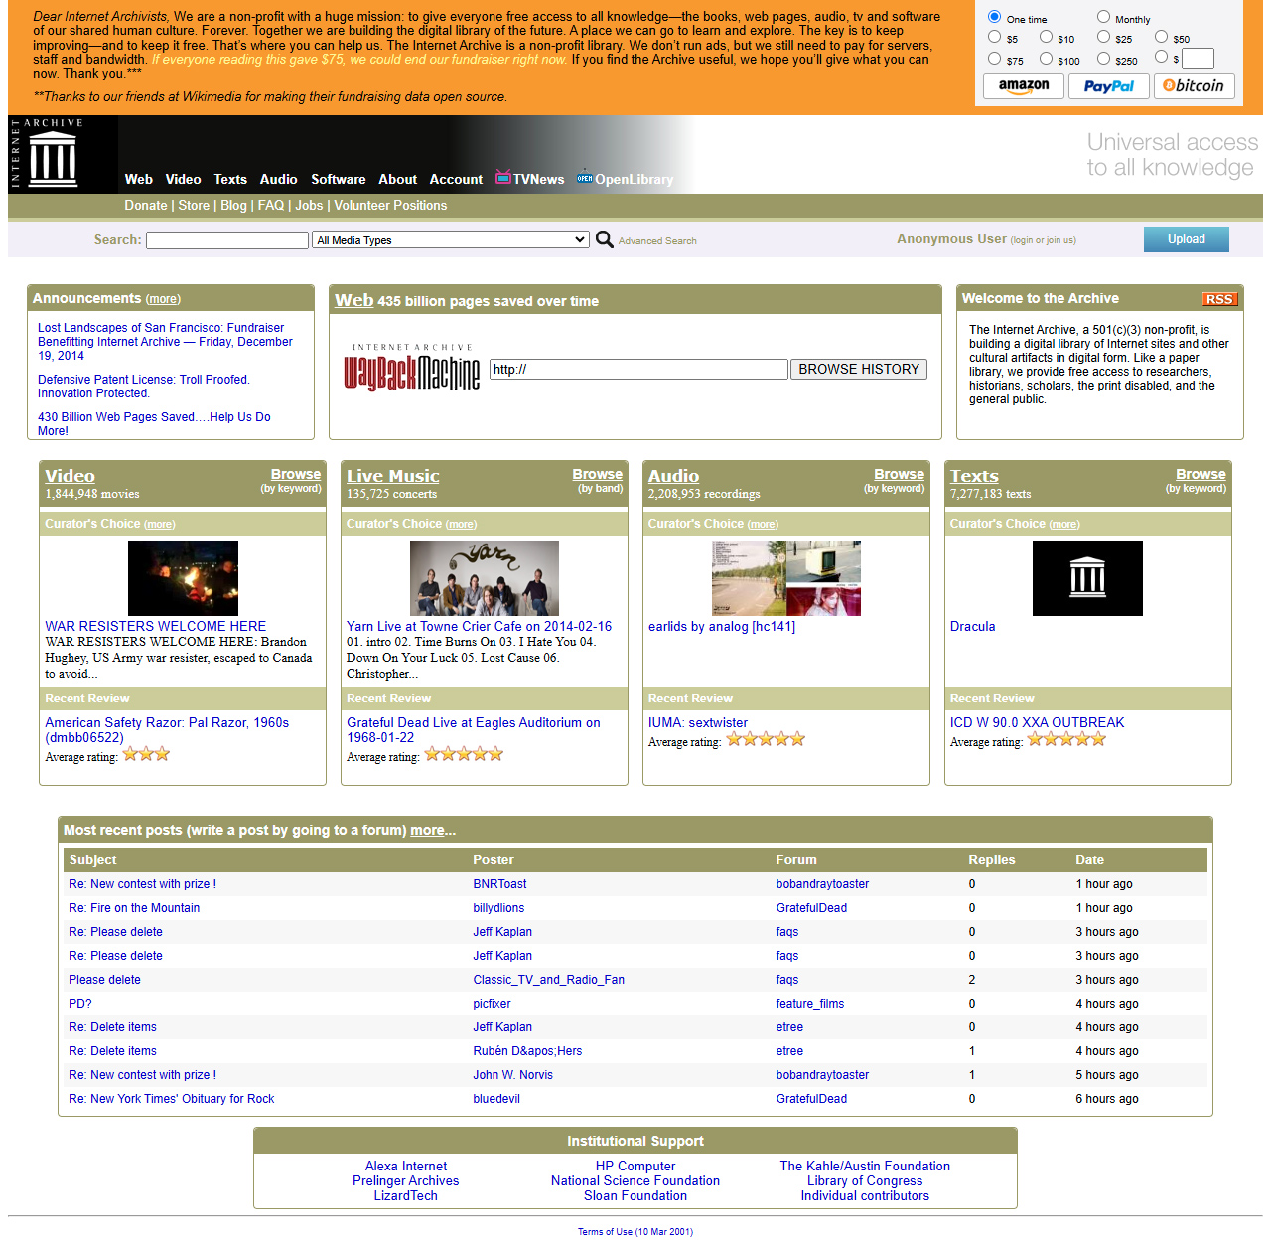Open Lost Landscapes of San Francisco announcement
Screen dimensions: 1271x1247
[165, 341]
